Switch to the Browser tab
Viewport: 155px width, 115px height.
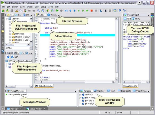tap(52, 15)
